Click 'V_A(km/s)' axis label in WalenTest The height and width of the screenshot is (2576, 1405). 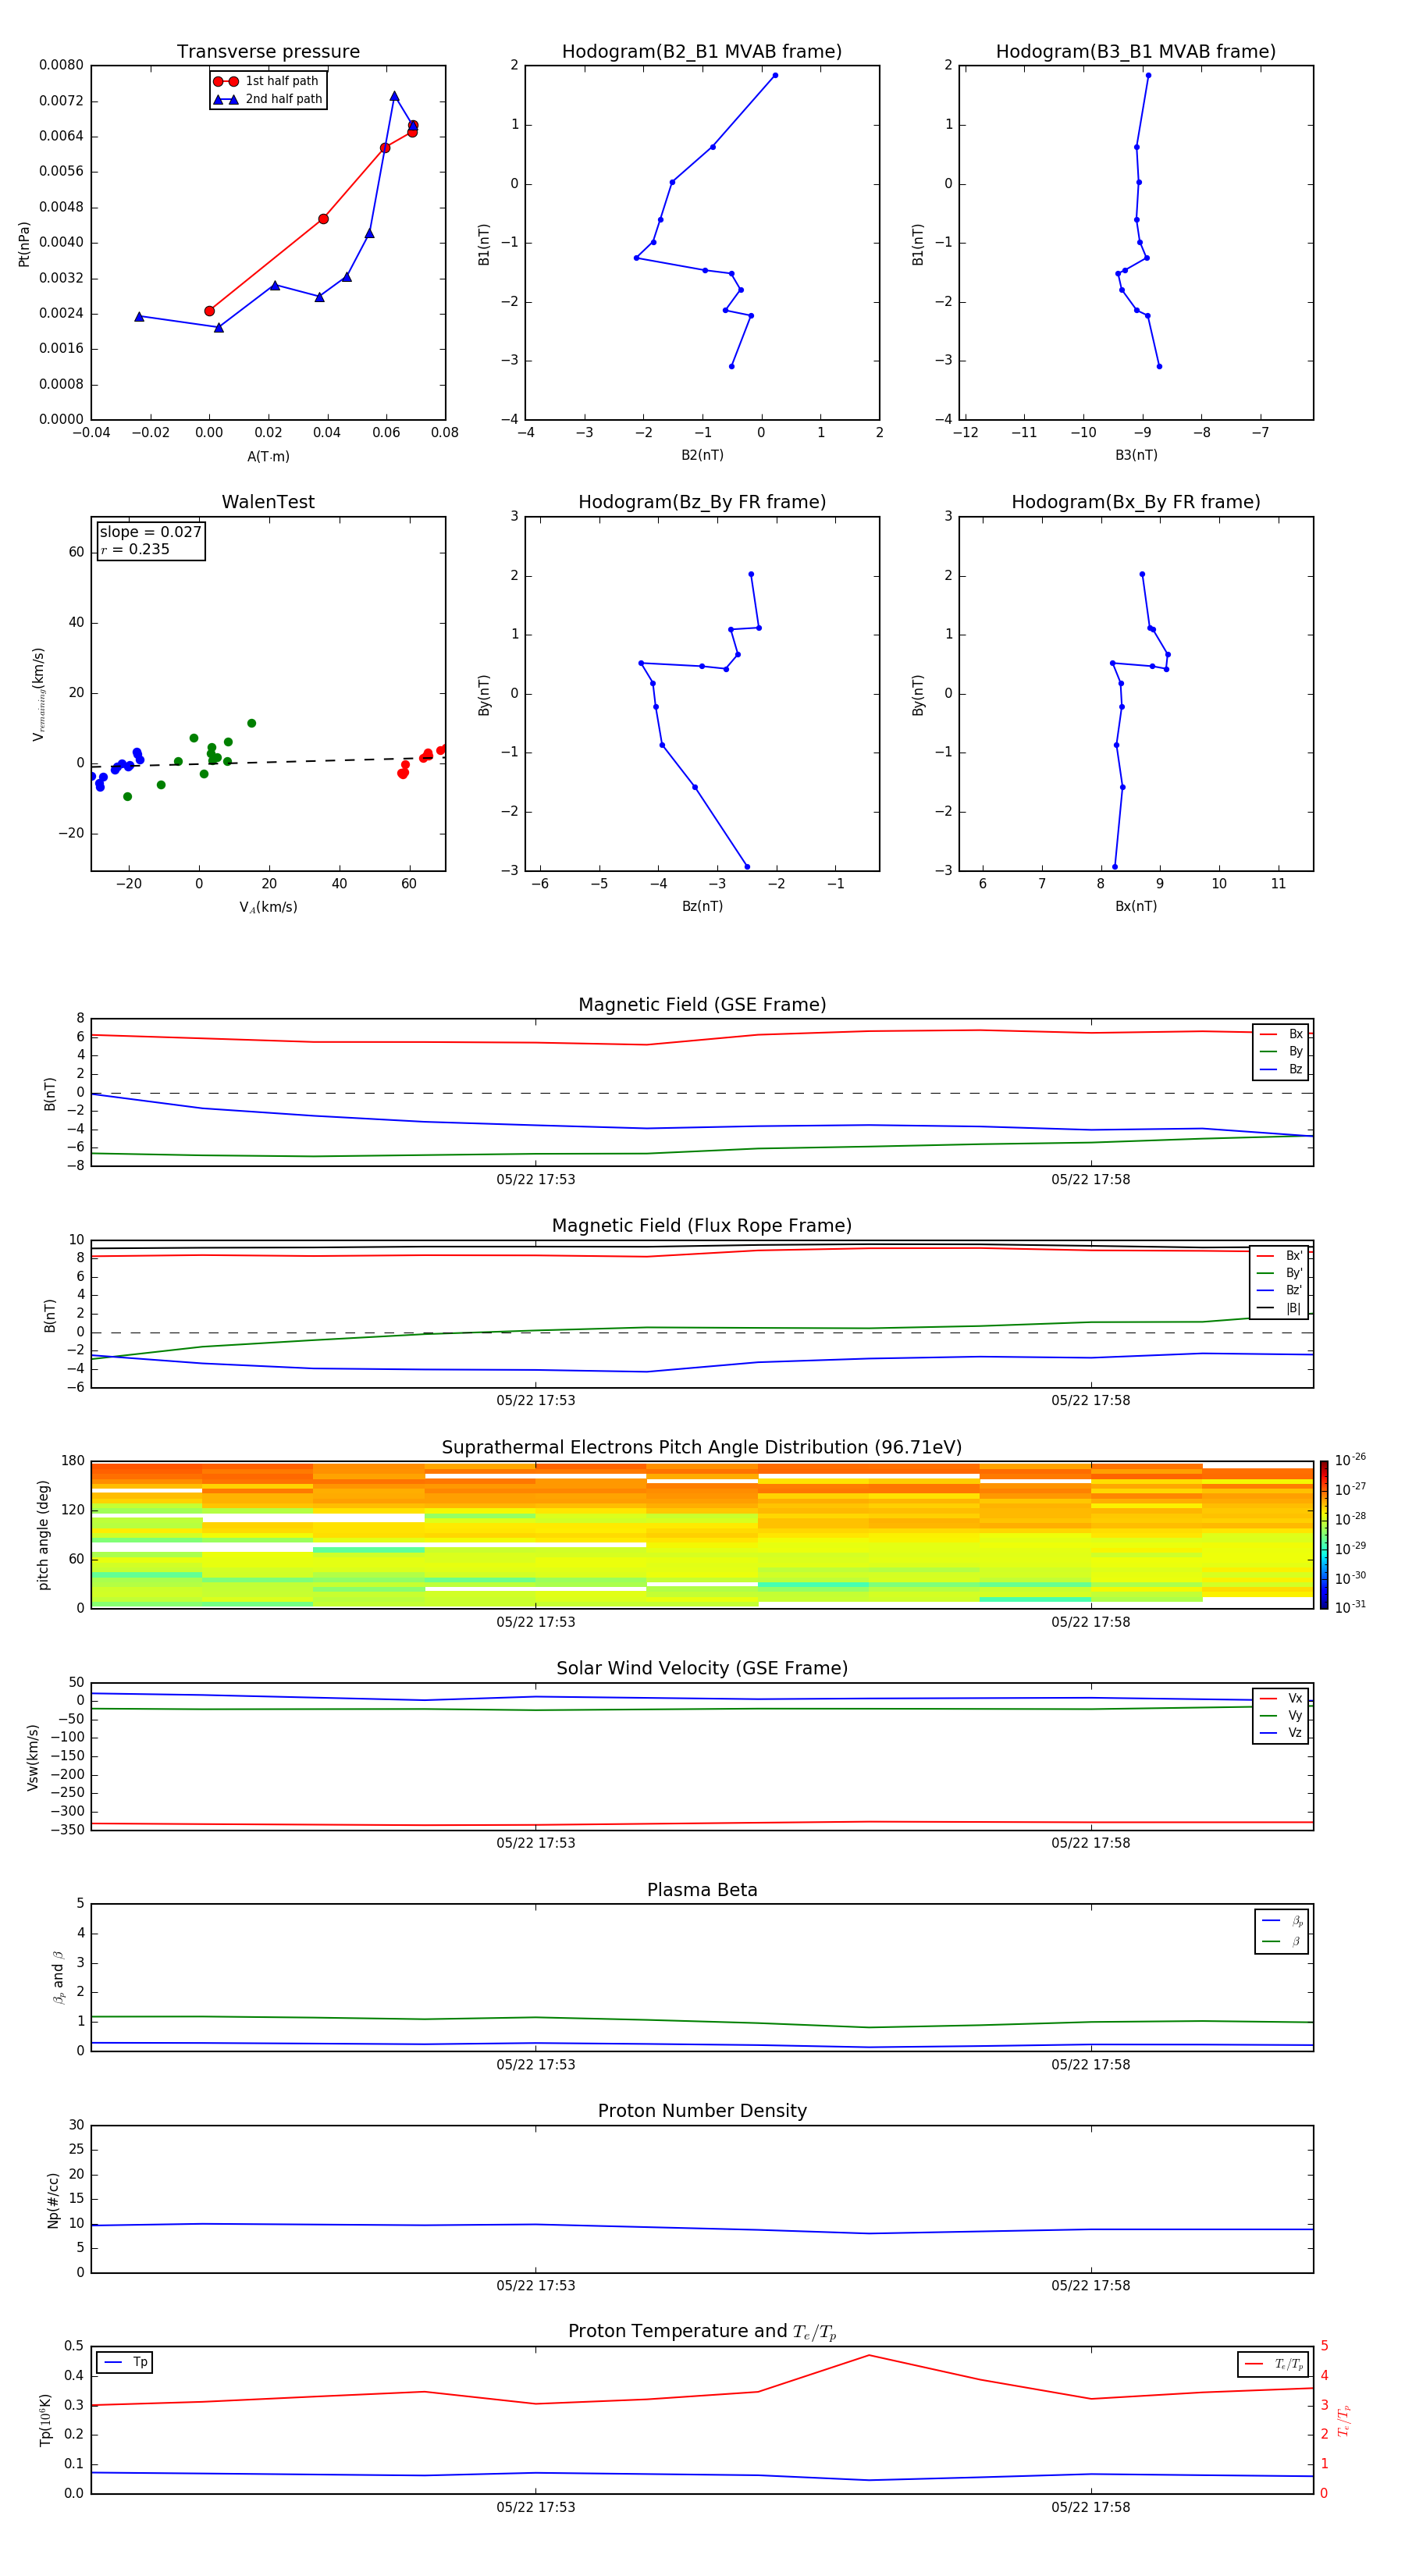pos(268,908)
